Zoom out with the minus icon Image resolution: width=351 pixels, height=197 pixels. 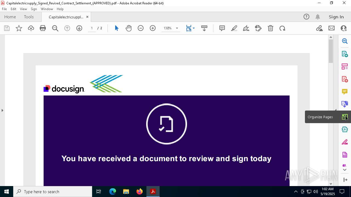coord(141,28)
